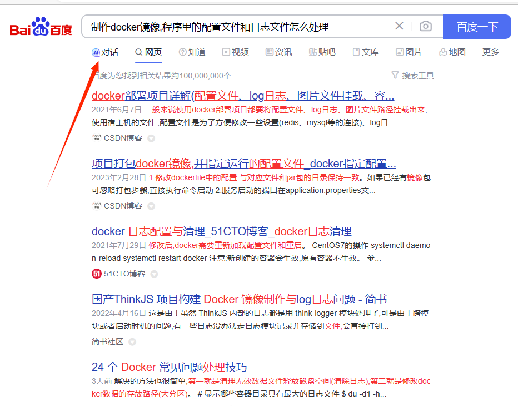The height and width of the screenshot is (406, 518).
Task: Open the camera image search icon
Action: 426,26
